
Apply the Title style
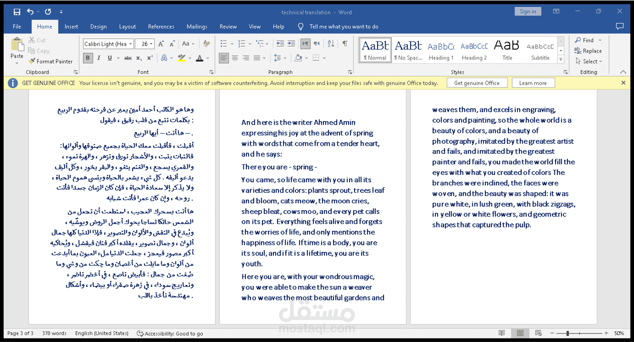click(x=507, y=50)
